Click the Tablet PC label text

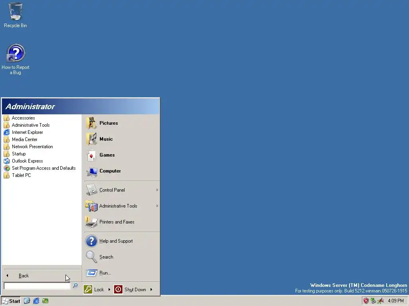(22, 175)
